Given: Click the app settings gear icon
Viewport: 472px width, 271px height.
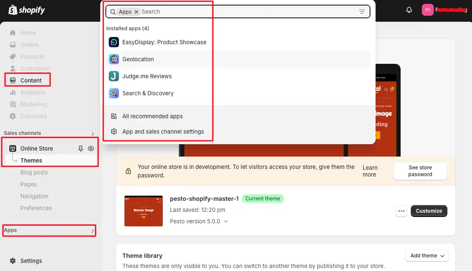Looking at the screenshot, I should 114,132.
